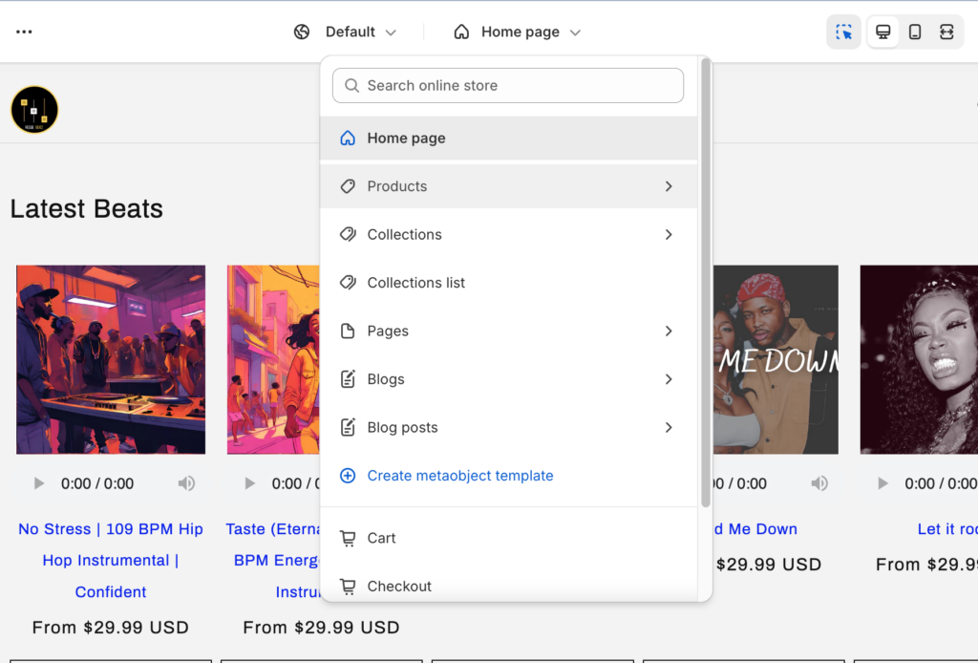The image size is (978, 663).
Task: Click the Search online store field
Action: pos(507,85)
